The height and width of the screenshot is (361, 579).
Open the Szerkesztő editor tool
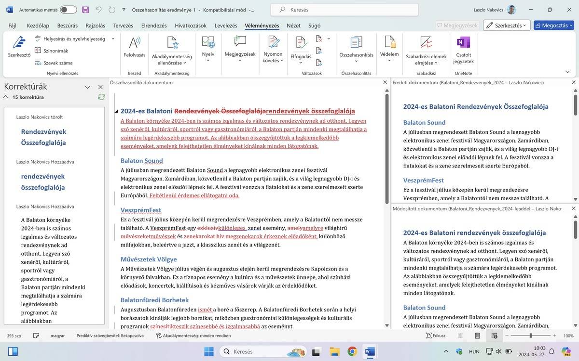coord(19,47)
